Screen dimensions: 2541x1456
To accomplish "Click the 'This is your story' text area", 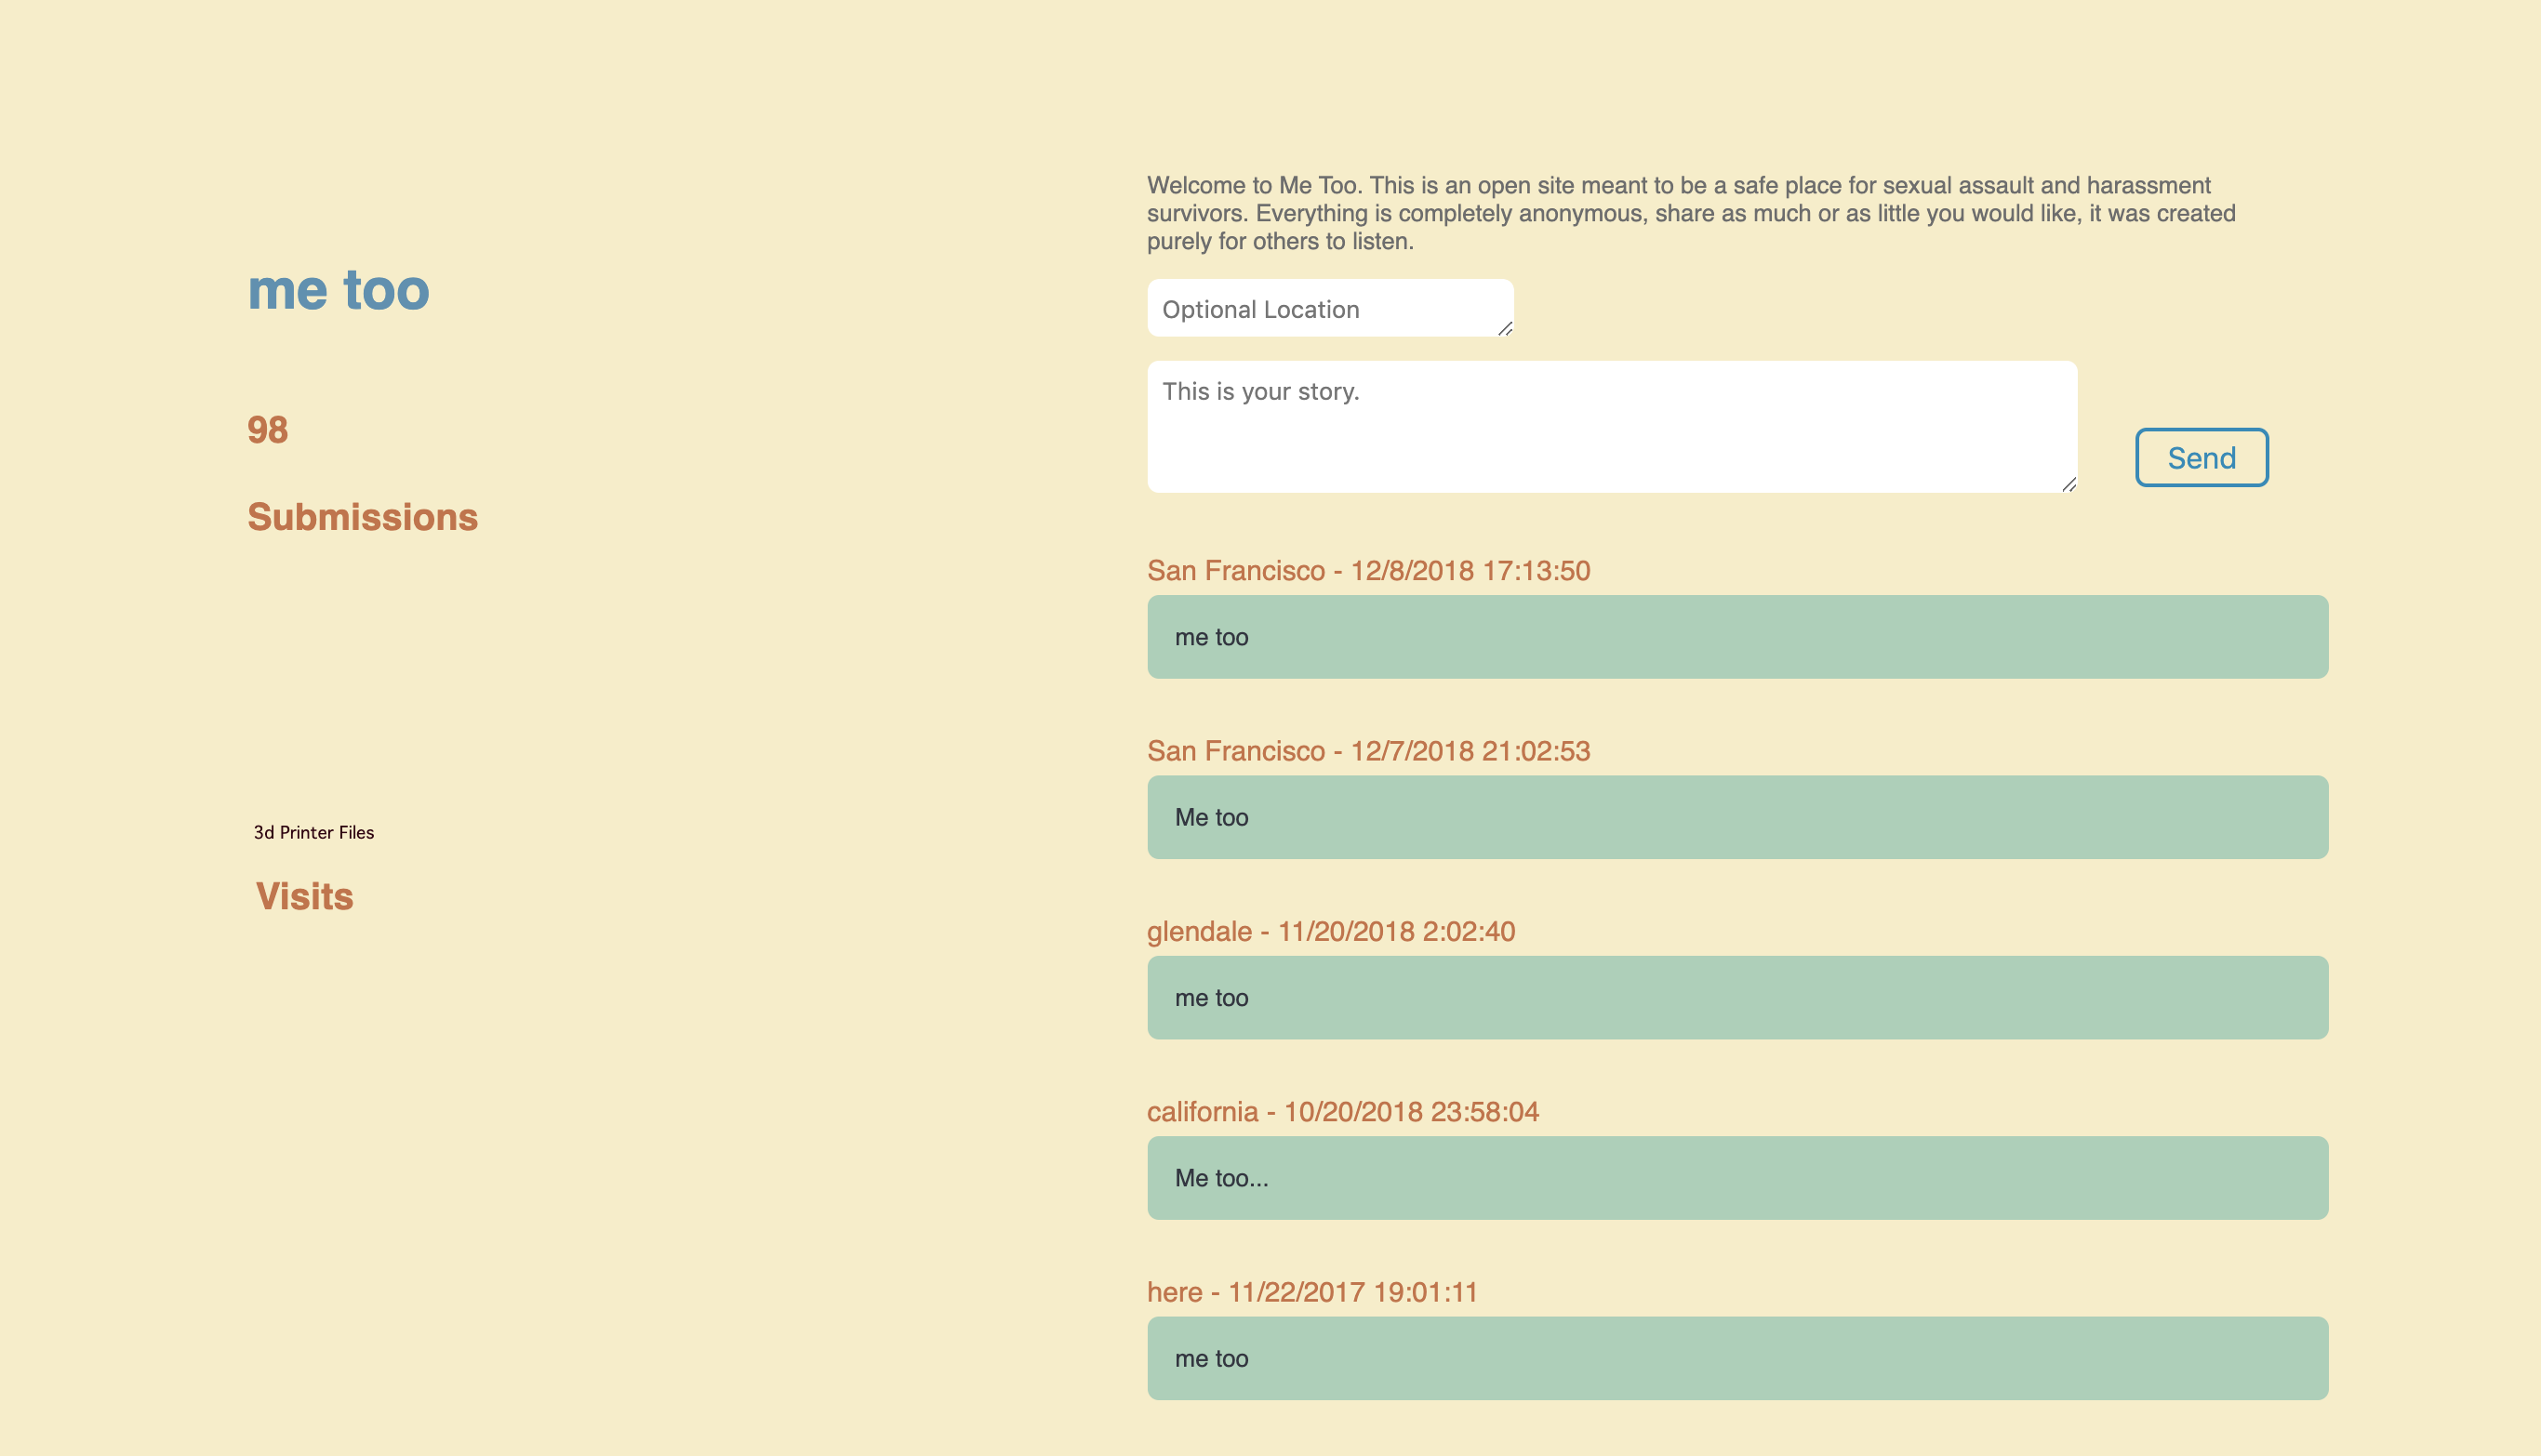I will point(1612,427).
